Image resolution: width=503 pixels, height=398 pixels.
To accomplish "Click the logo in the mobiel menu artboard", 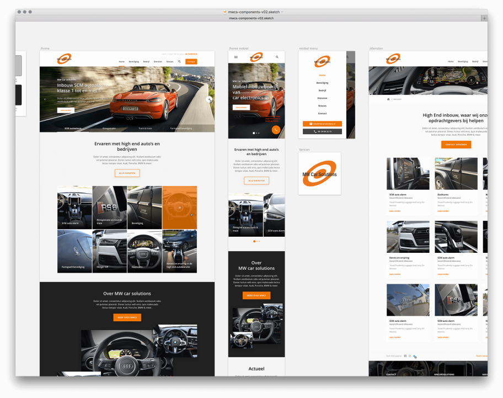I will [x=323, y=61].
